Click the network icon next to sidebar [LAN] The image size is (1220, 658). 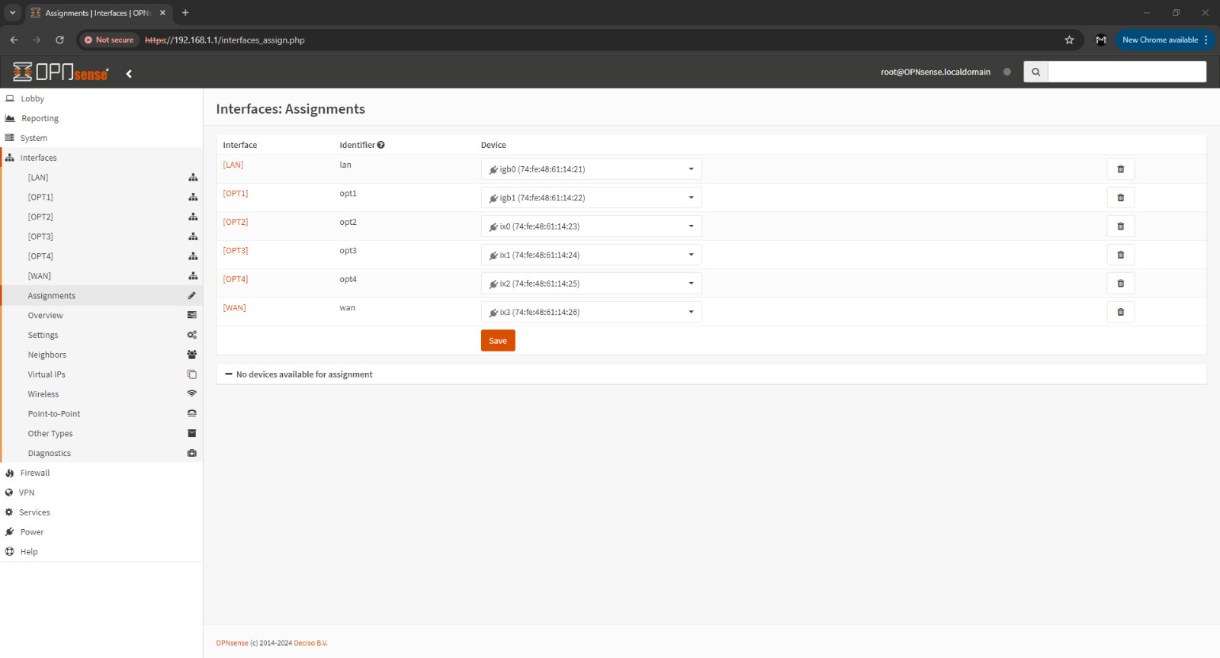tap(193, 178)
